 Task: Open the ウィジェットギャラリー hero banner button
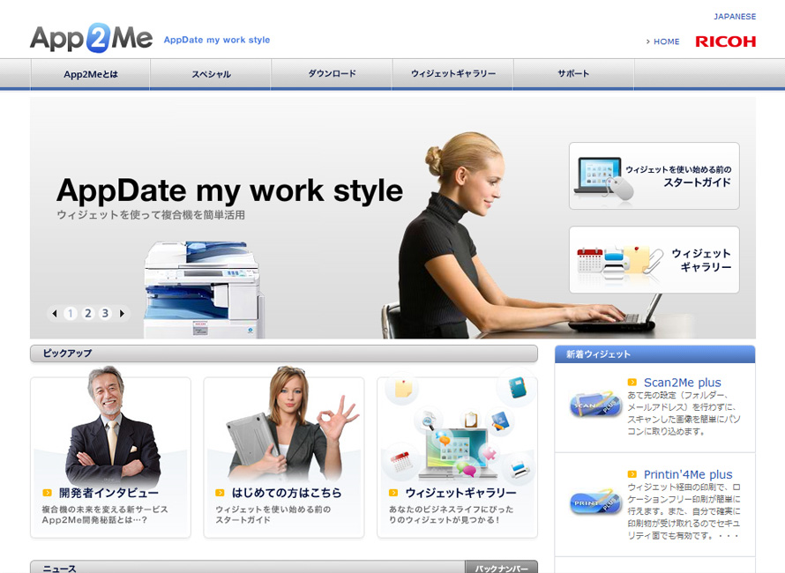coord(654,260)
